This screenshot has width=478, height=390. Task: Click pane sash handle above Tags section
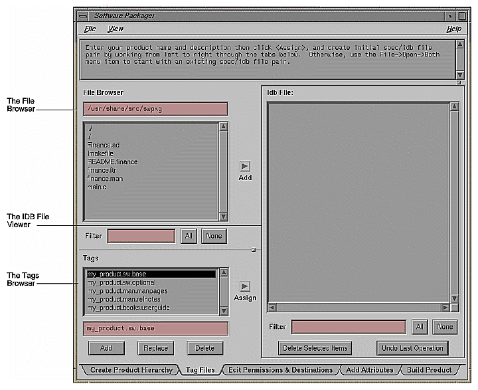click(x=254, y=250)
